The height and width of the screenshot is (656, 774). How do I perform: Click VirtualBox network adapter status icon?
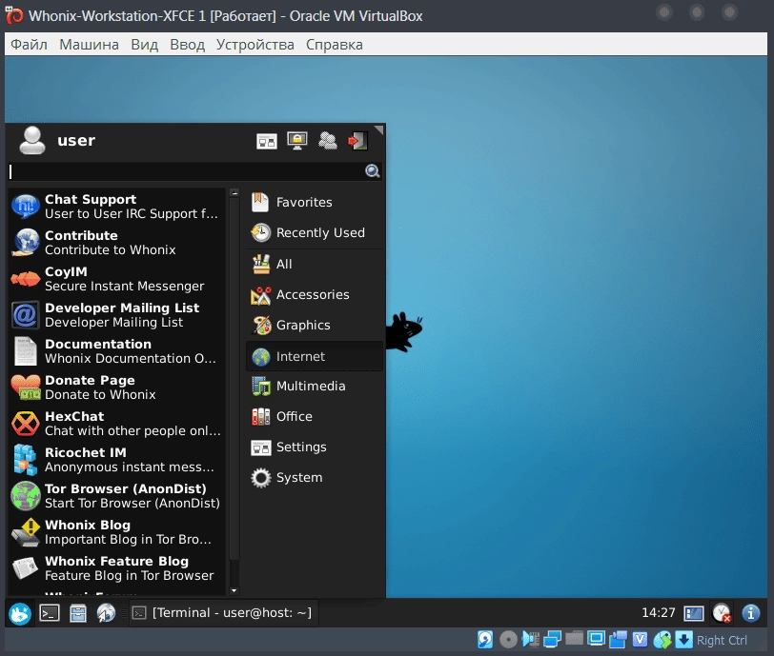click(x=552, y=640)
